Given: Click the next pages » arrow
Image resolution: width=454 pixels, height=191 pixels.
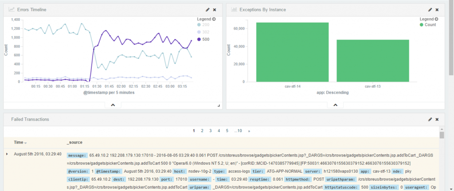Looking at the screenshot, I should 249,131.
